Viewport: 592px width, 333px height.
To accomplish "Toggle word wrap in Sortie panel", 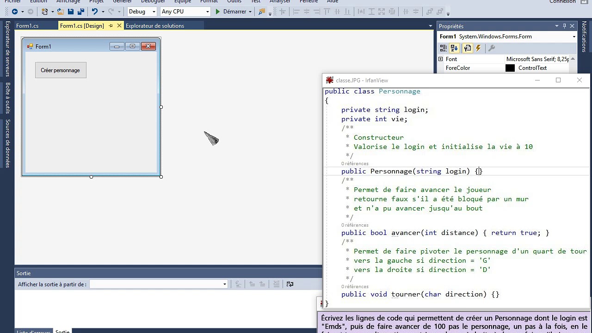I will coord(290,284).
